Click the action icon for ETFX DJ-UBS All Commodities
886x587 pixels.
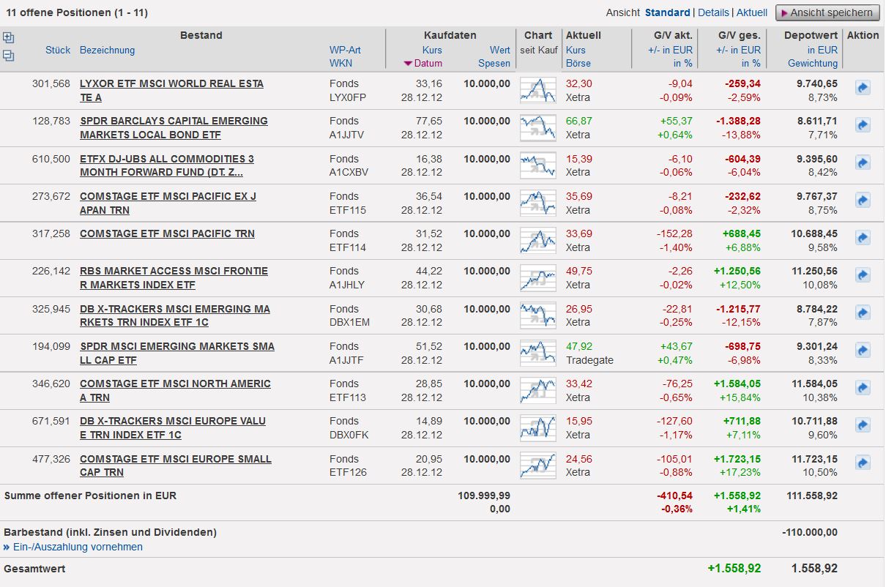(x=862, y=162)
